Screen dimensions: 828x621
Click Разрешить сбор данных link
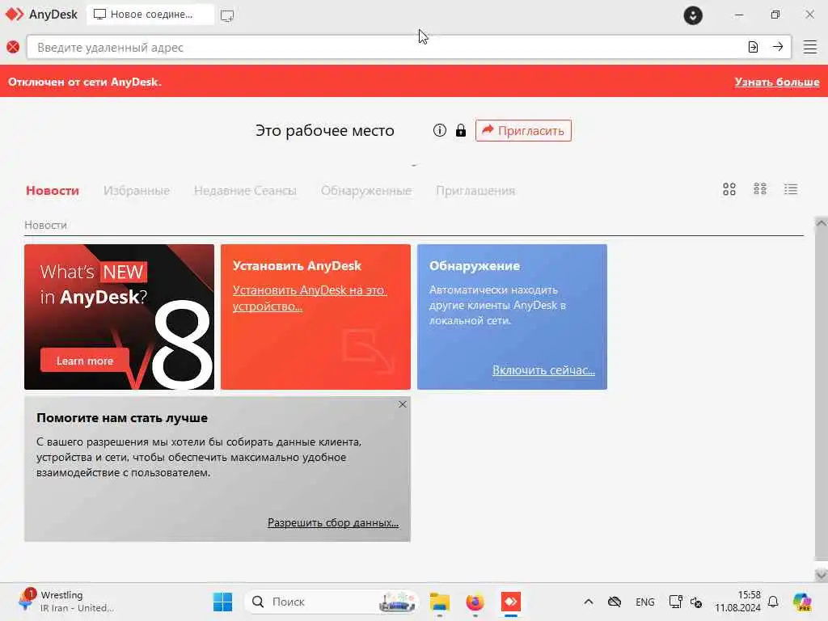(x=332, y=522)
